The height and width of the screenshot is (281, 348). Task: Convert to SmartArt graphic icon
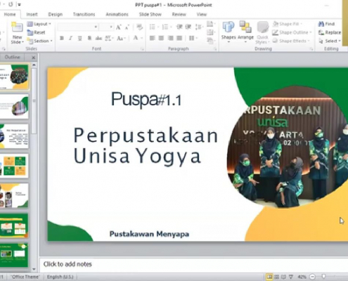(x=210, y=41)
